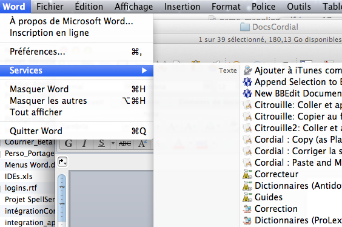Click Citrouille2: Coller service icon
The width and height of the screenshot is (342, 227).
(x=247, y=128)
